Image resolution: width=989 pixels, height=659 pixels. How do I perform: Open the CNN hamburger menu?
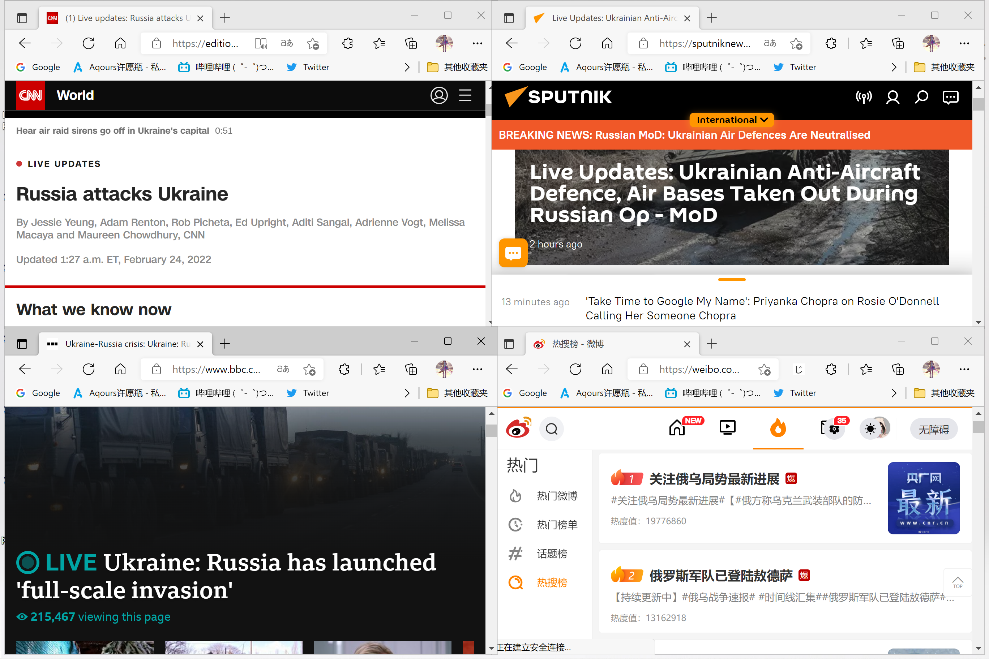[464, 95]
